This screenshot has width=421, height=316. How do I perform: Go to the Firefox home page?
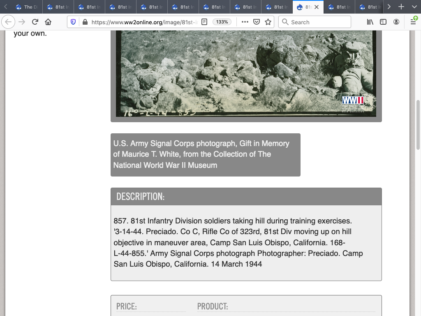pyautogui.click(x=48, y=22)
